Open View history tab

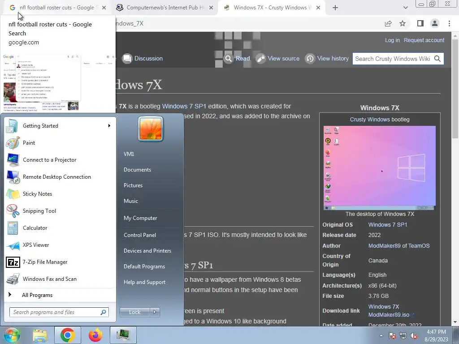pyautogui.click(x=327, y=59)
